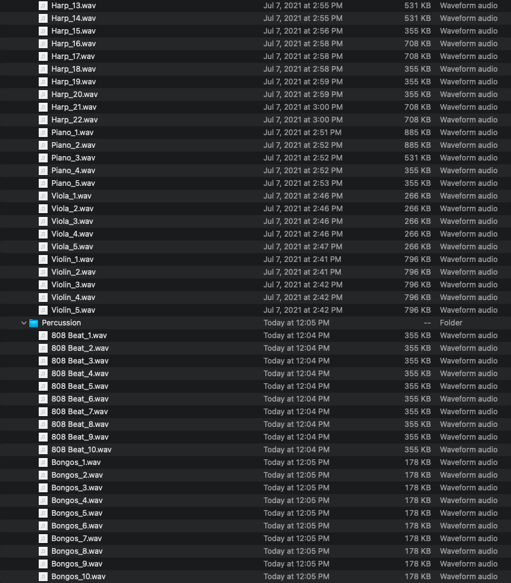Click the Harp_22.wav file icon
The height and width of the screenshot is (583, 511).
43,120
